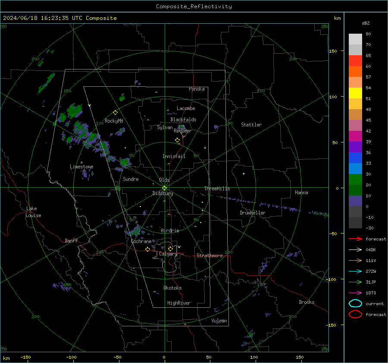Click the red forecast ellipse icon
The image size is (388, 363).
click(x=355, y=314)
